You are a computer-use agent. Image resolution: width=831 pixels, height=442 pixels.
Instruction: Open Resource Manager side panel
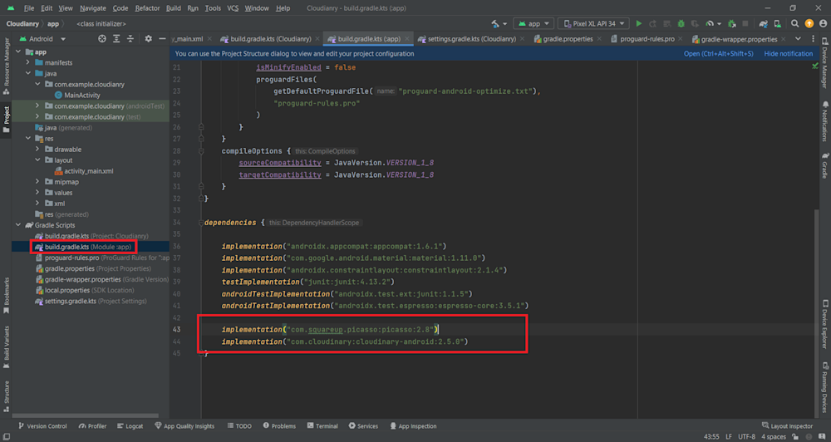[7, 66]
